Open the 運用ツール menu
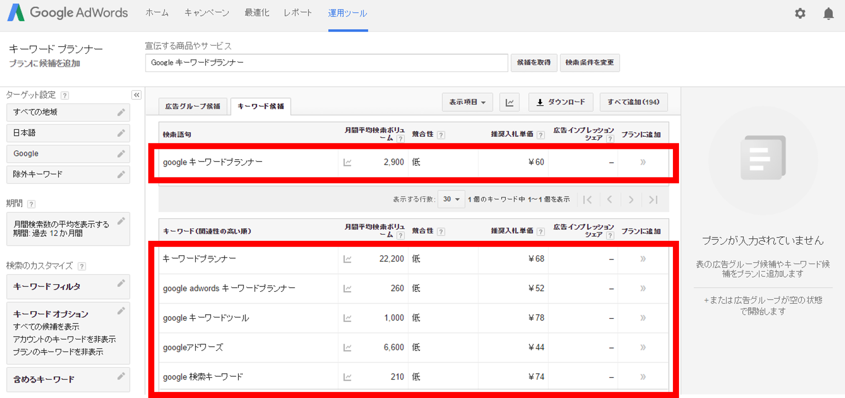Image resolution: width=845 pixels, height=398 pixels. click(x=347, y=13)
